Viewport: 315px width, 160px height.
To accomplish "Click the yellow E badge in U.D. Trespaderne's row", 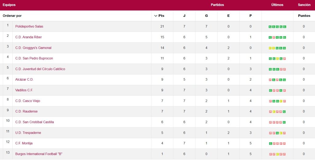I will (281, 133).
